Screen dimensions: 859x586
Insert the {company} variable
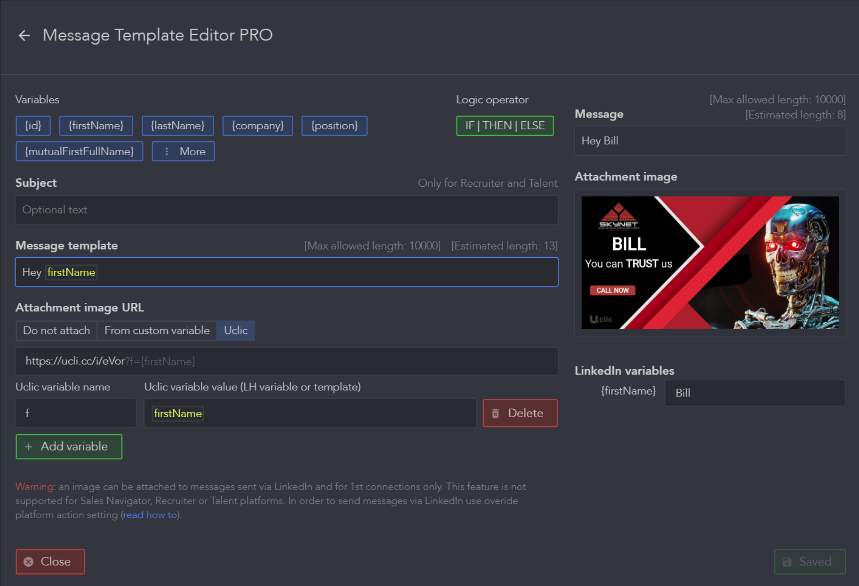tap(257, 126)
